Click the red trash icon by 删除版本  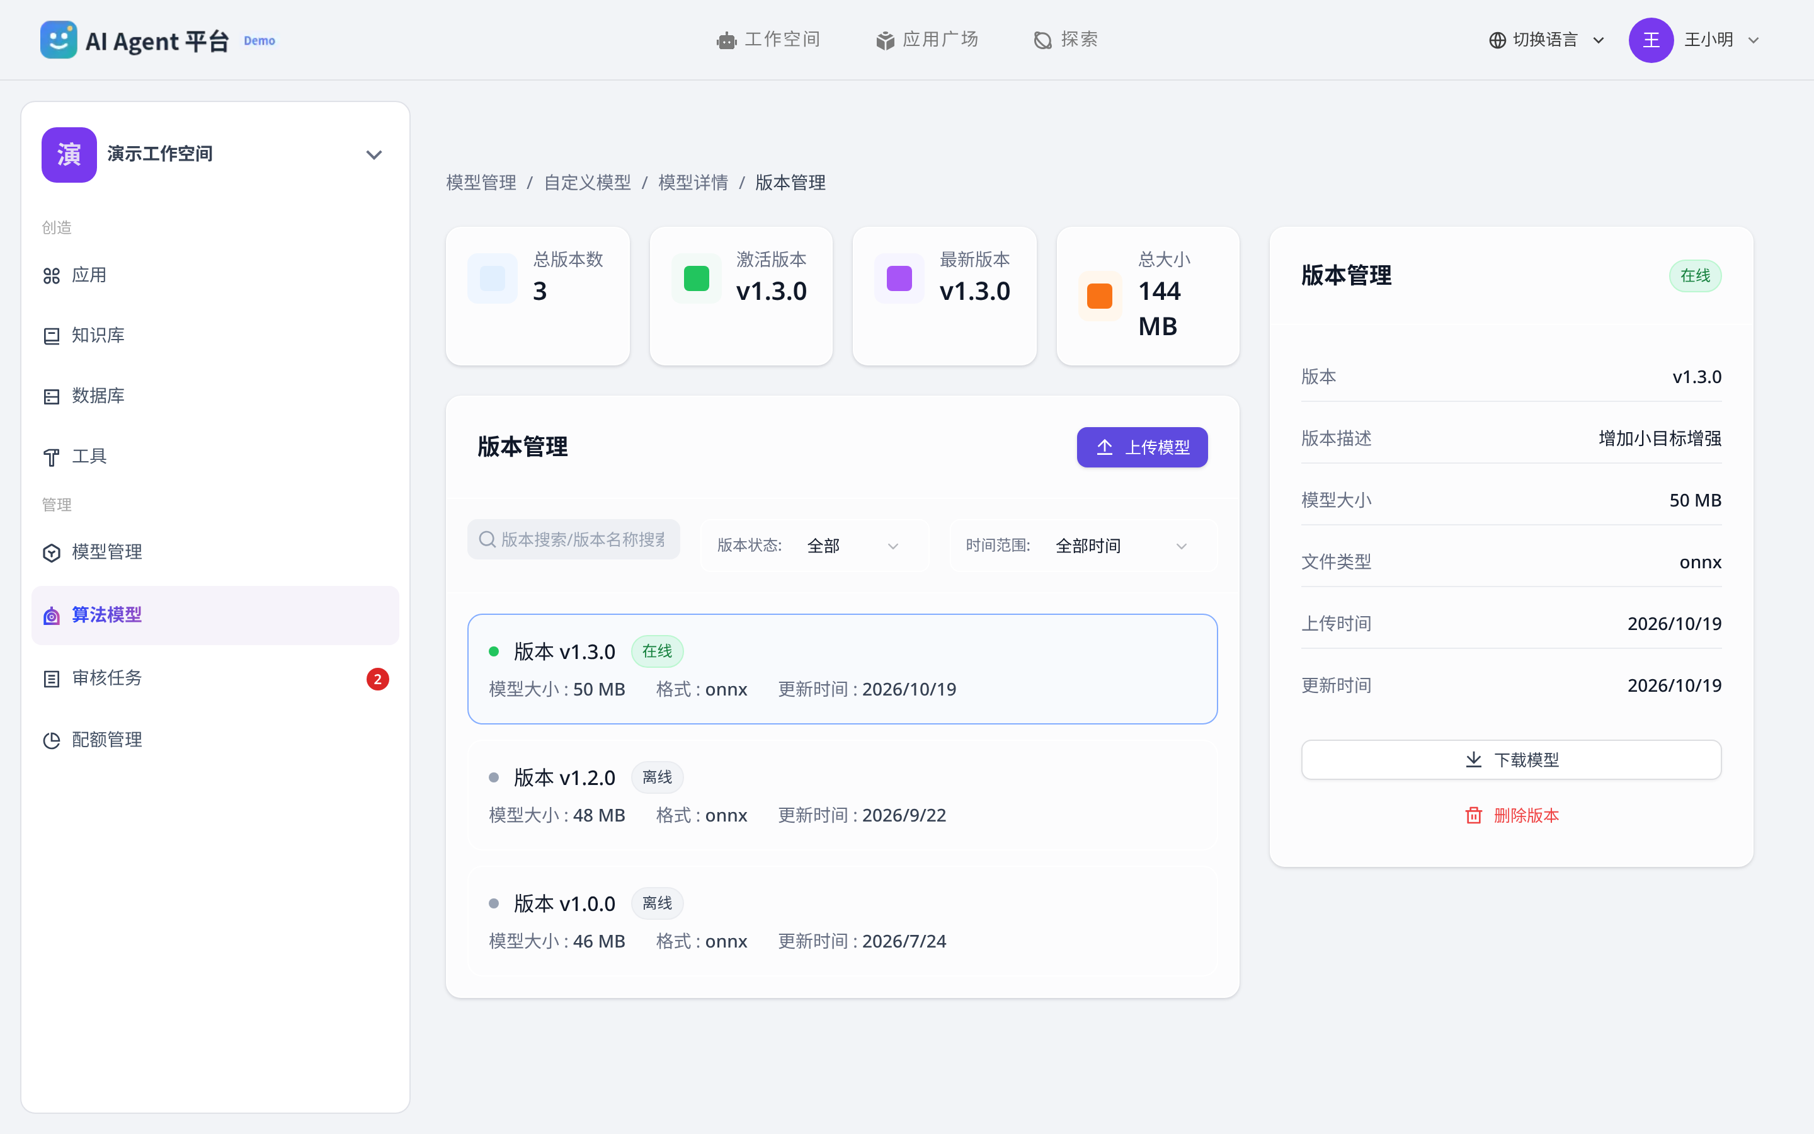[x=1474, y=815]
